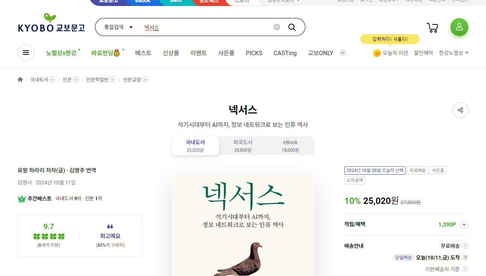Clear the search field with the X icon
486x276 pixels.
coord(277,27)
